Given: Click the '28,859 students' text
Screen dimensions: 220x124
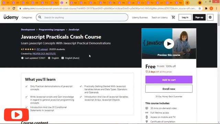Looking at the screenshot, I should point(57,49).
